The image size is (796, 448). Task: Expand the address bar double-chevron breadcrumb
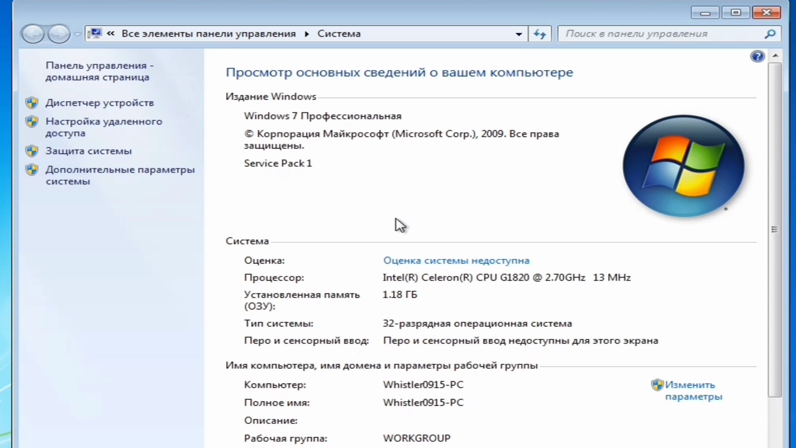pos(110,34)
